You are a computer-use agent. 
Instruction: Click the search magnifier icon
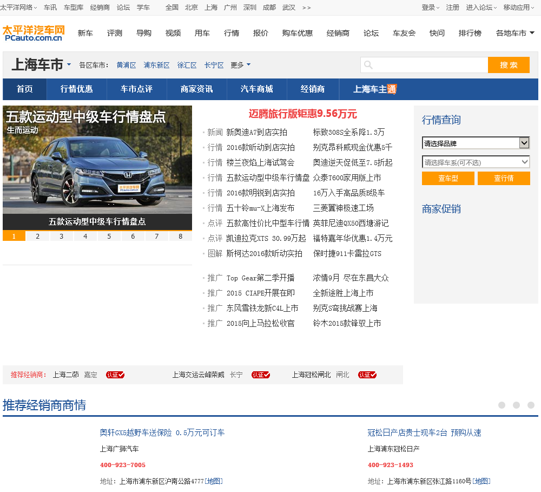click(x=368, y=65)
